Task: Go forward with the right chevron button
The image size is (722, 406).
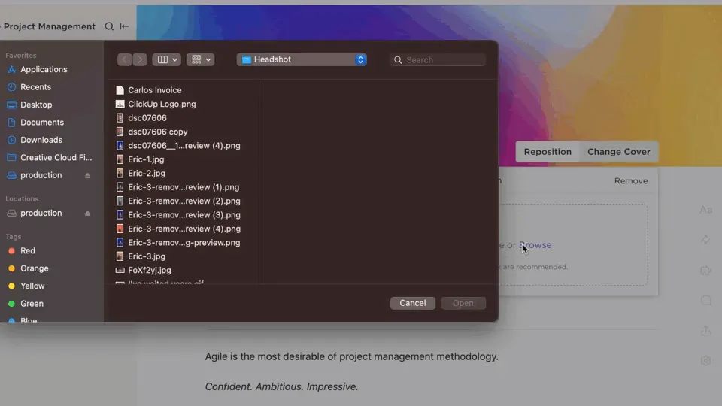Action: tap(140, 59)
